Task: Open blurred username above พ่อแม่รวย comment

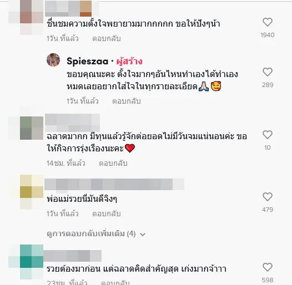Action: [114, 184]
